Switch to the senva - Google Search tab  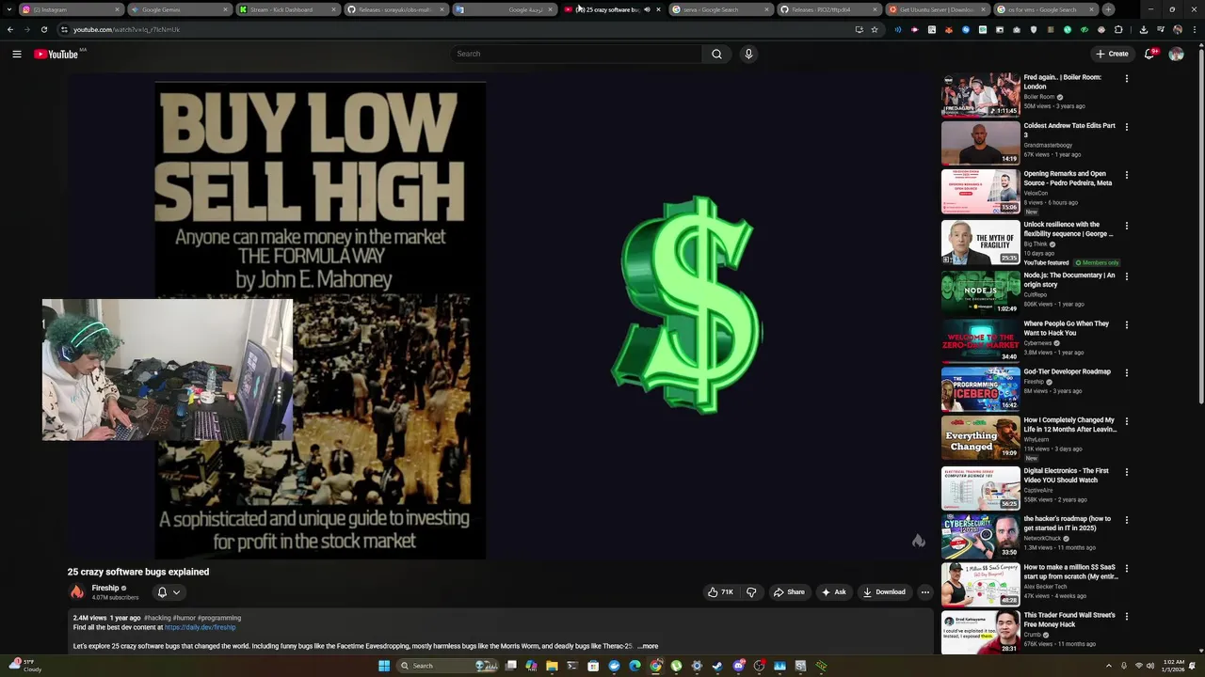tap(720, 9)
